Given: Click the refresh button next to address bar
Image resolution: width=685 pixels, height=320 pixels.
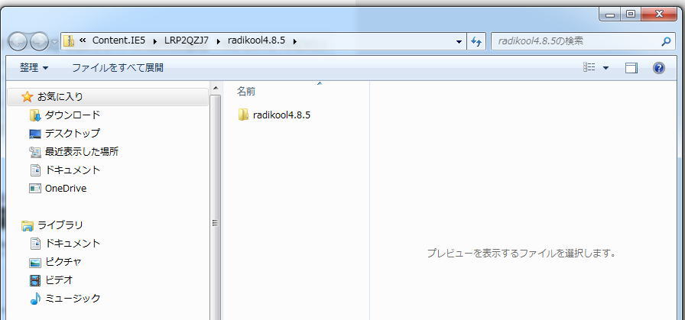Looking at the screenshot, I should (476, 41).
